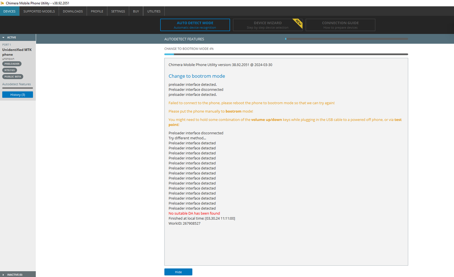Click the bootrom mode progress bar
Image resolution: width=454 pixels, height=277 pixels.
pyautogui.click(x=286, y=54)
